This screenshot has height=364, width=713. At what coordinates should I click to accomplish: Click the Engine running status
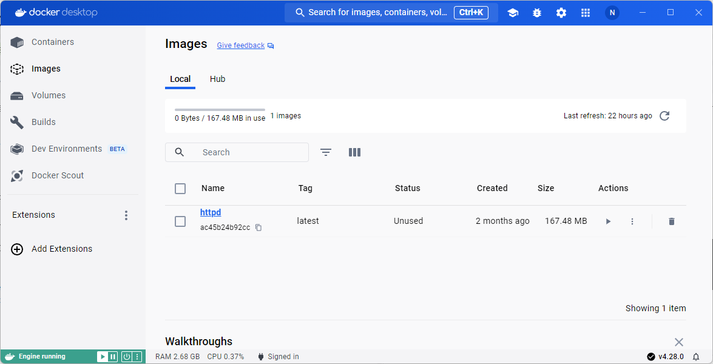[42, 357]
